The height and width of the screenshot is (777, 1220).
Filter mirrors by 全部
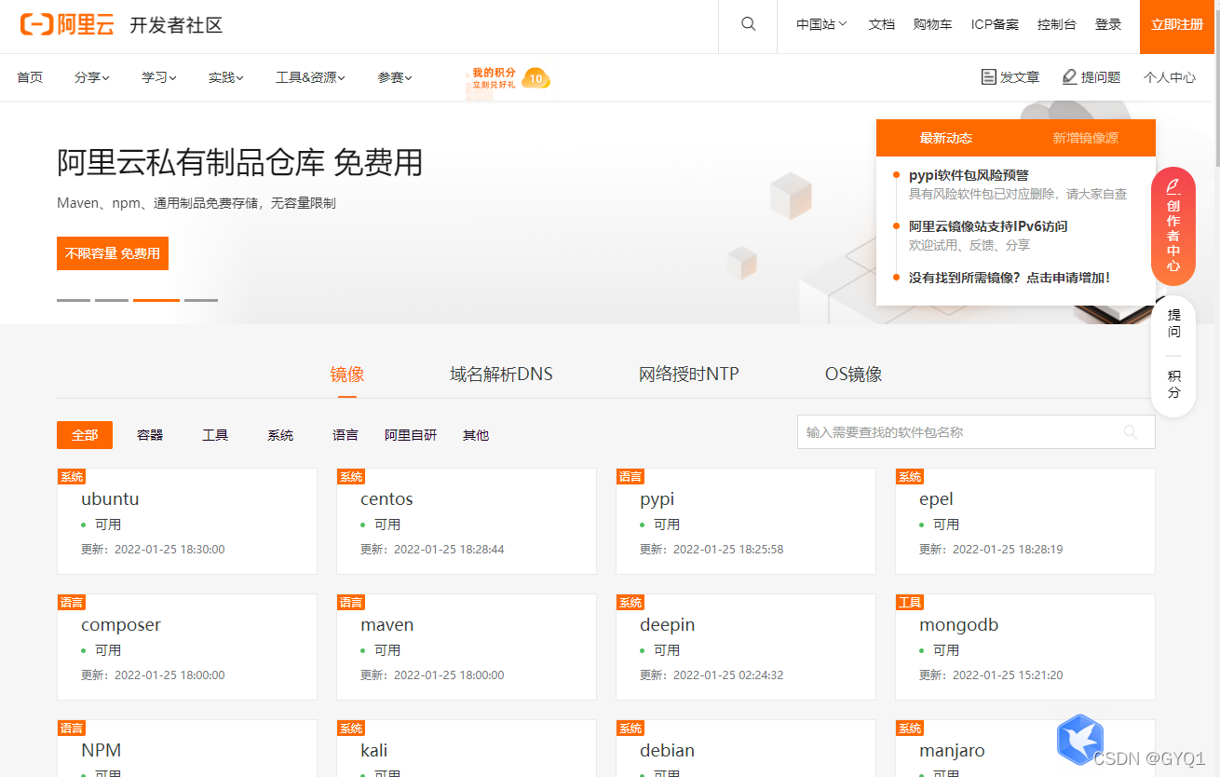pos(85,435)
